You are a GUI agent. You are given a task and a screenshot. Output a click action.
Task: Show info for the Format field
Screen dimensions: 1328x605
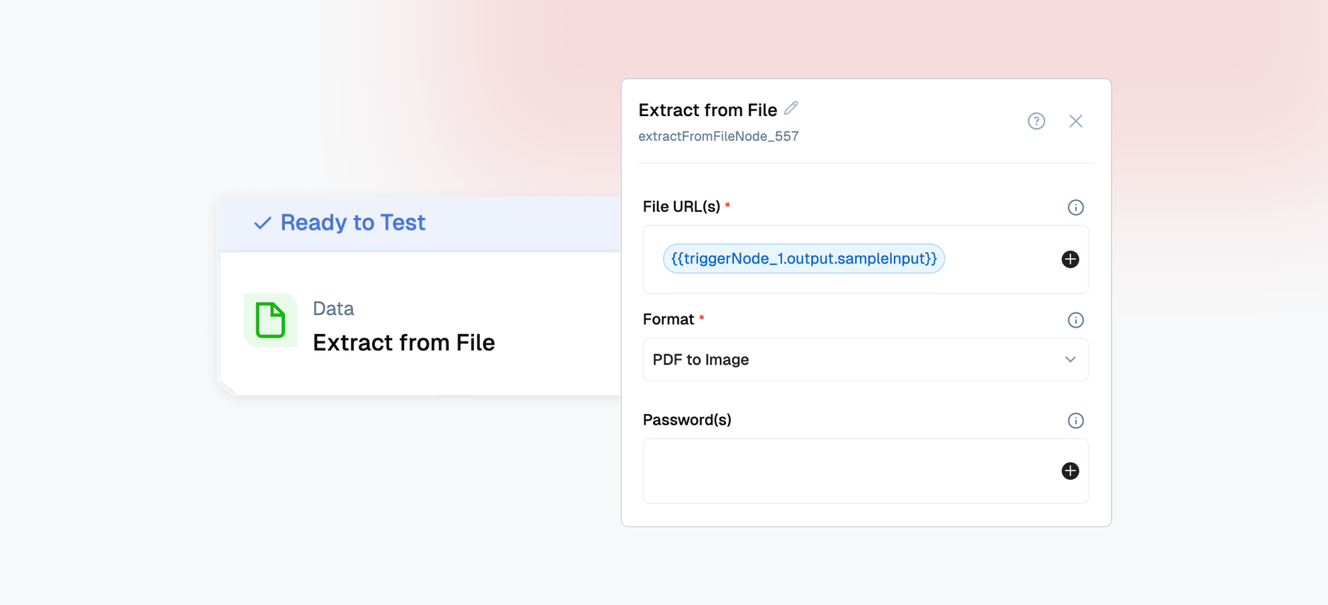(x=1075, y=320)
